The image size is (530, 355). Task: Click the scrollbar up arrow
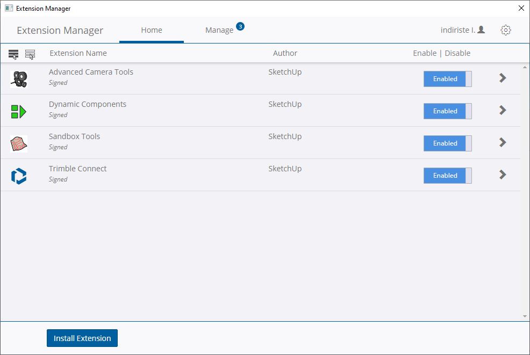[525, 67]
